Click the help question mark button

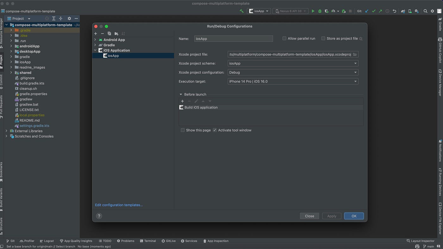99,216
